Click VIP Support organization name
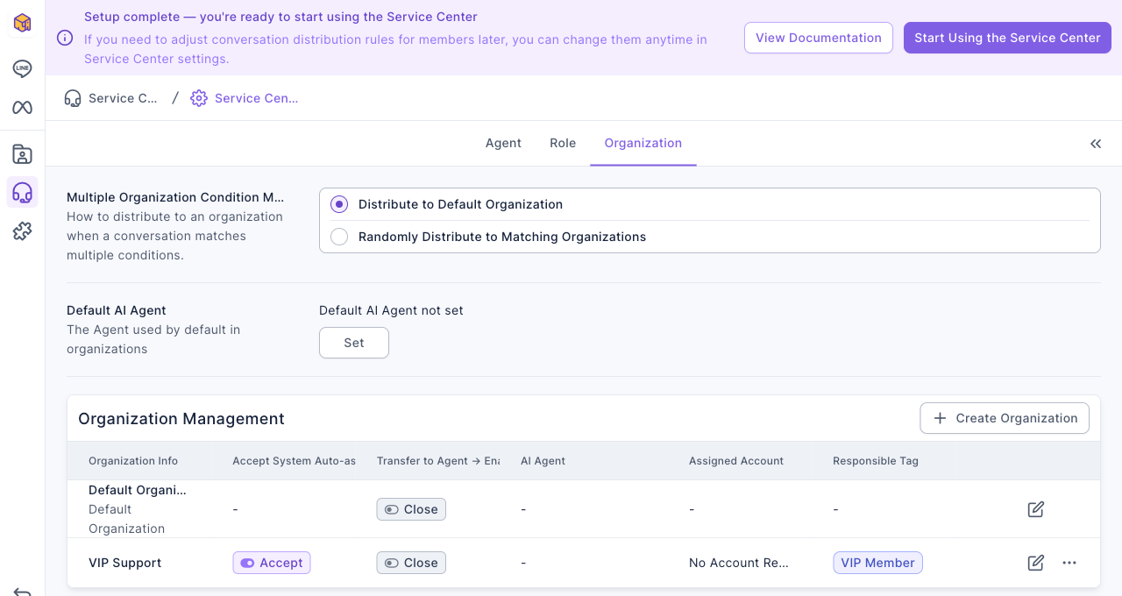1122x596 pixels. [x=125, y=563]
